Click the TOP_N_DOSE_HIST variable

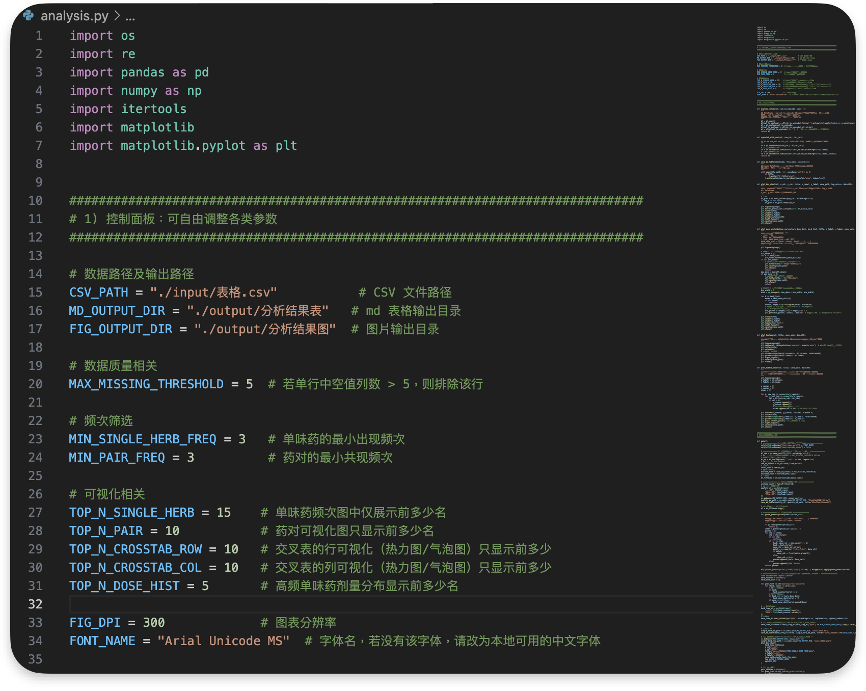tap(124, 586)
